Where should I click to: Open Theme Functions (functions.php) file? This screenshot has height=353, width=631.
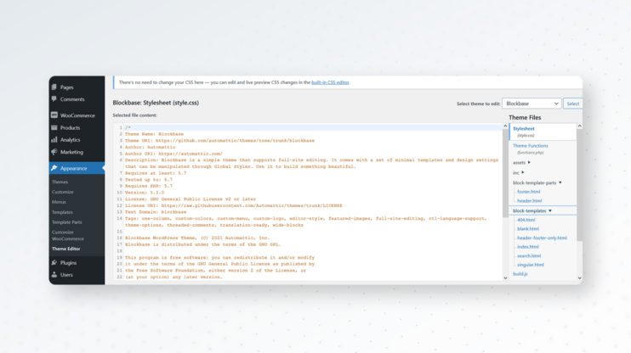click(531, 148)
